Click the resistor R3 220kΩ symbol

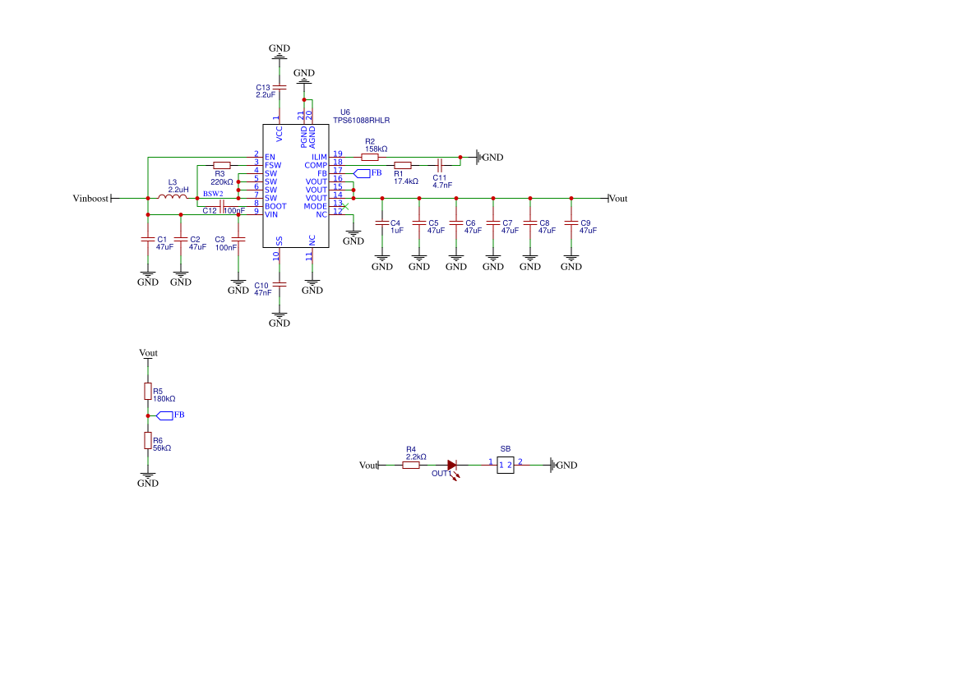click(221, 167)
